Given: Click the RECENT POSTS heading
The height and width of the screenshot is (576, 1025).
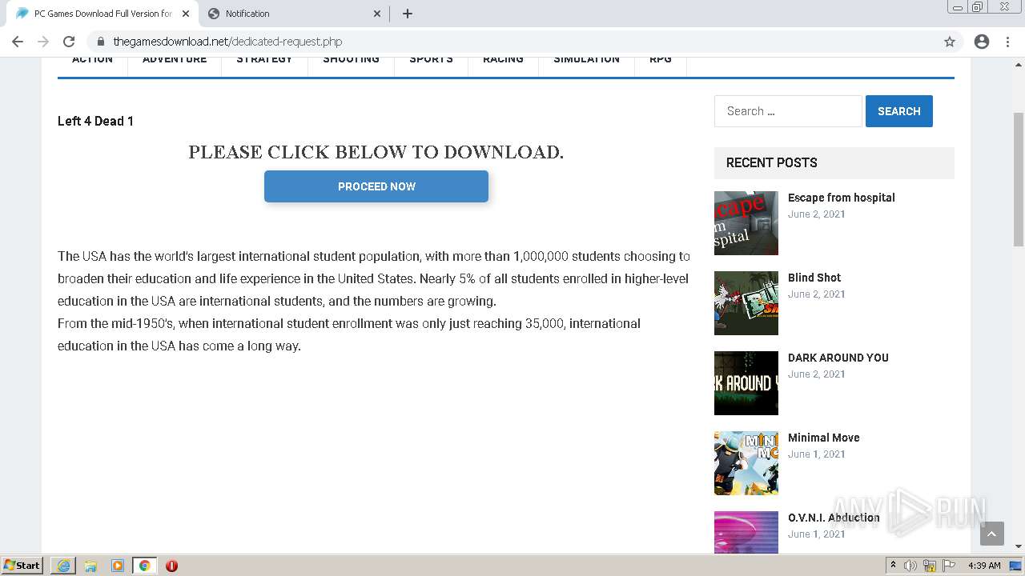Looking at the screenshot, I should [x=771, y=162].
